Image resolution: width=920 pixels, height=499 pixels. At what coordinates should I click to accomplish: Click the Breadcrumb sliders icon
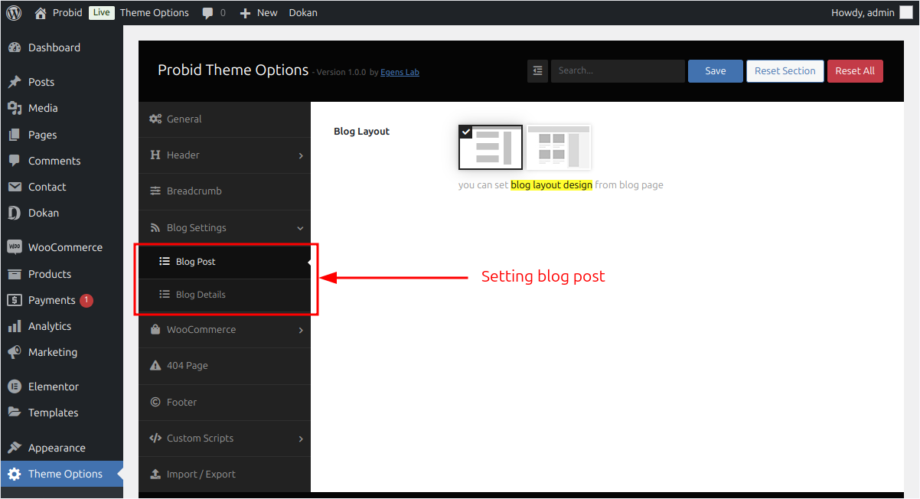[x=155, y=191]
